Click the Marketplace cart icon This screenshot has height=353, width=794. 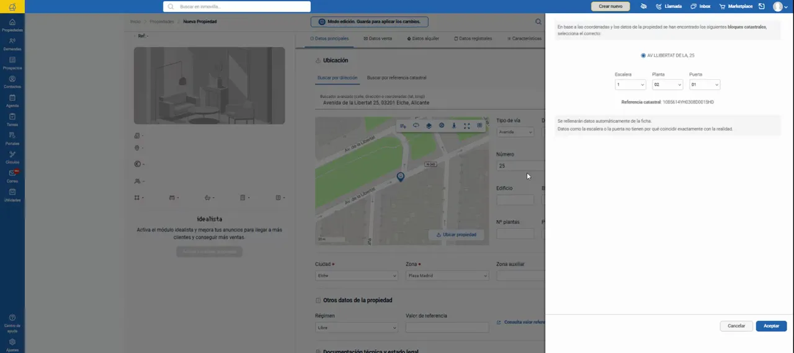coord(722,6)
